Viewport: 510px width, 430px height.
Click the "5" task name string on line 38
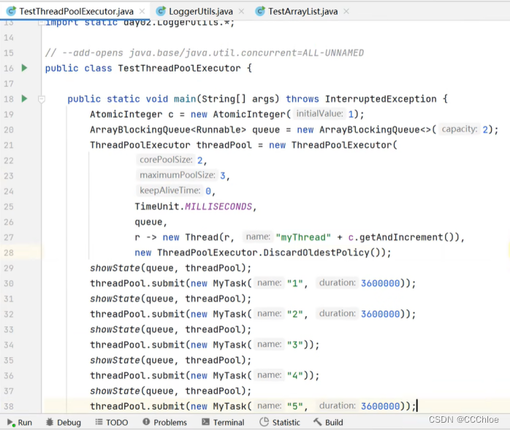click(295, 407)
